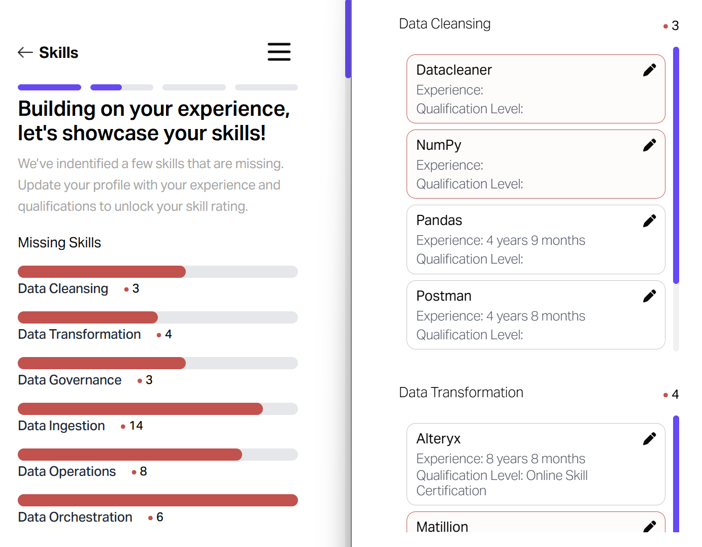Click the Data Operations progress bar
Image resolution: width=702 pixels, height=547 pixels.
coord(158,455)
